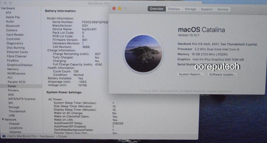
Task: Click the battery serial number value
Action: coord(95,22)
